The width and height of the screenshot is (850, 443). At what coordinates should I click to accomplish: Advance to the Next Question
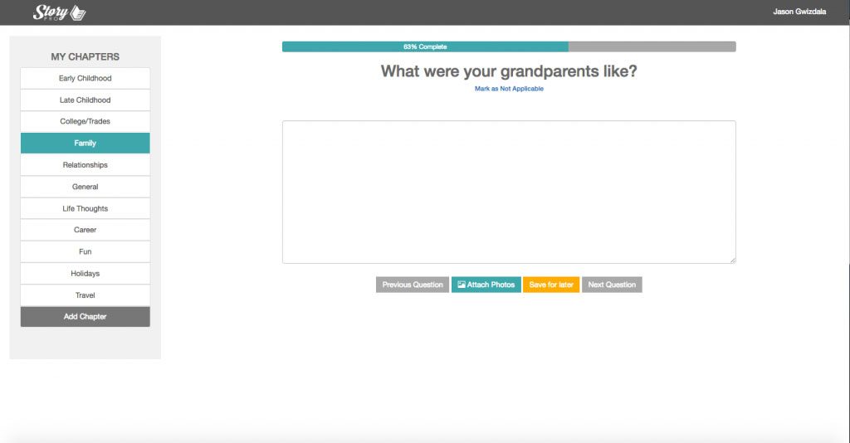612,285
